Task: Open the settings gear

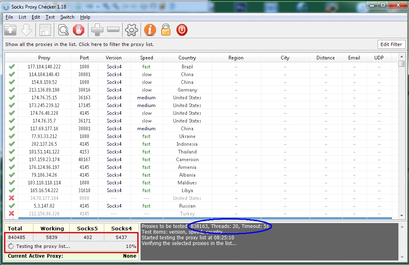Action: coord(131,29)
